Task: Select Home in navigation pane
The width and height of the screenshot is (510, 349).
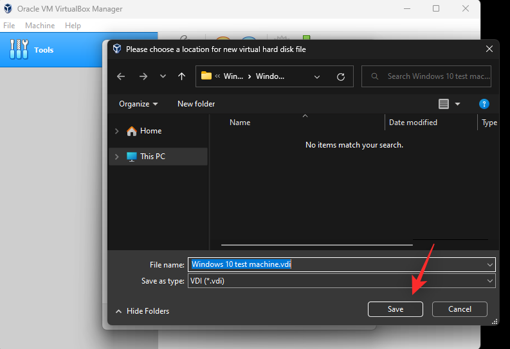Action: [x=144, y=131]
